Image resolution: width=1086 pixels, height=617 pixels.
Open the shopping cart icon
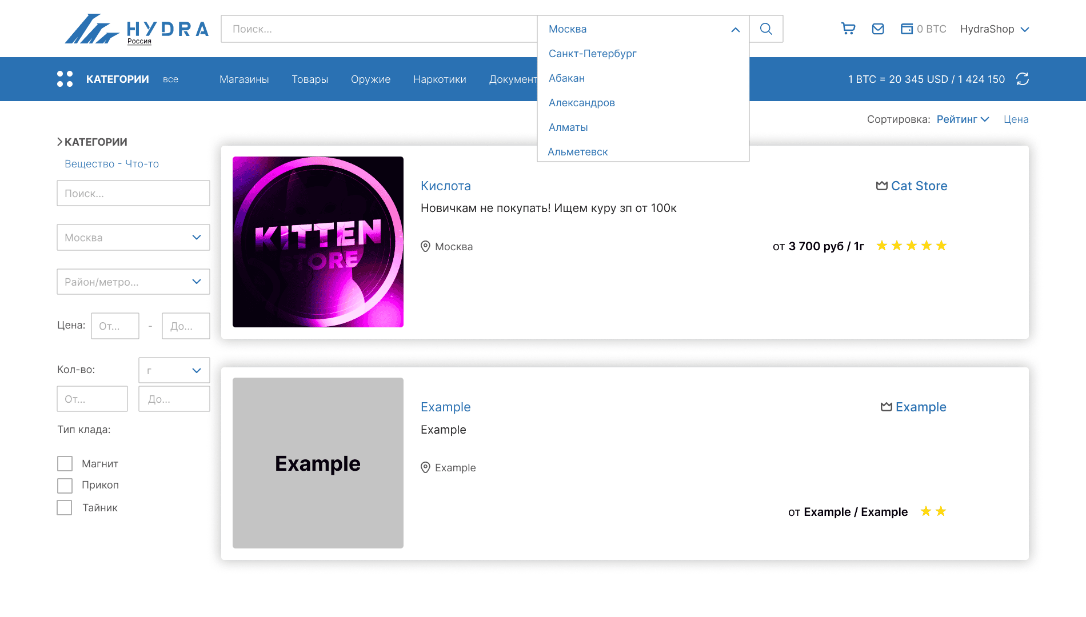pyautogui.click(x=848, y=29)
